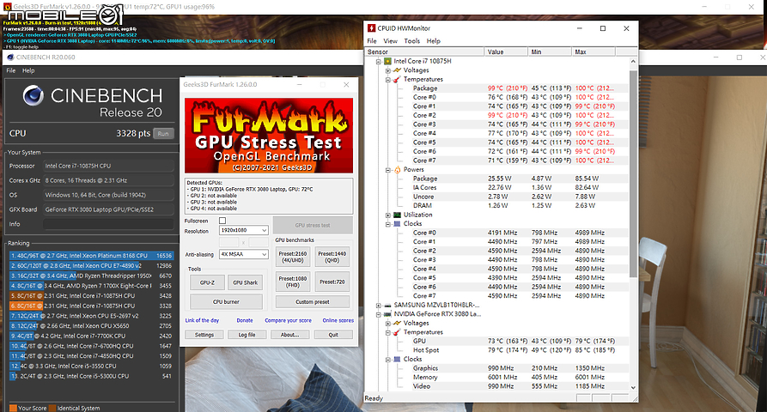This screenshot has height=412, width=767.
Task: Start Preset:720 benchmark
Action: click(x=332, y=282)
